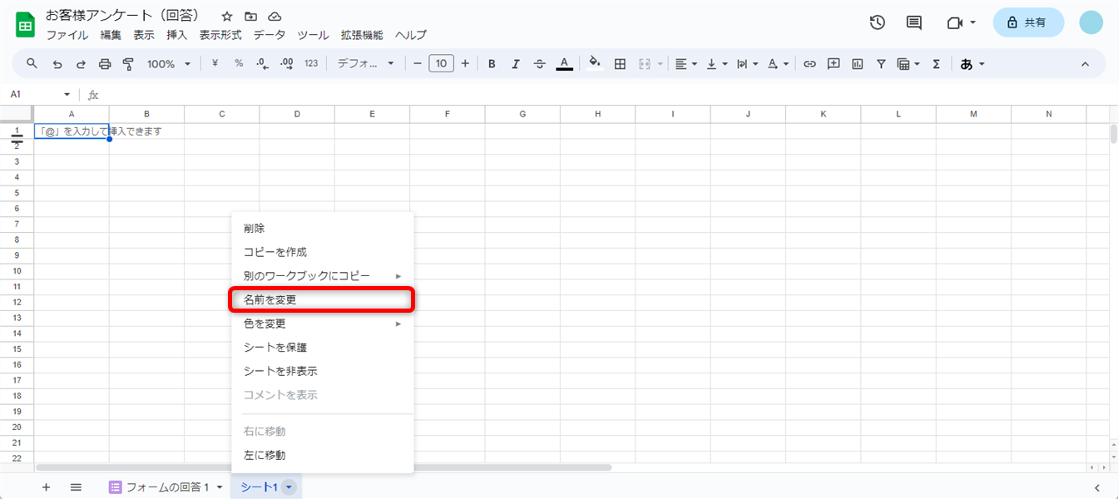The image size is (1118, 499).
Task: Open the 拡張機能 menu
Action: coord(362,35)
